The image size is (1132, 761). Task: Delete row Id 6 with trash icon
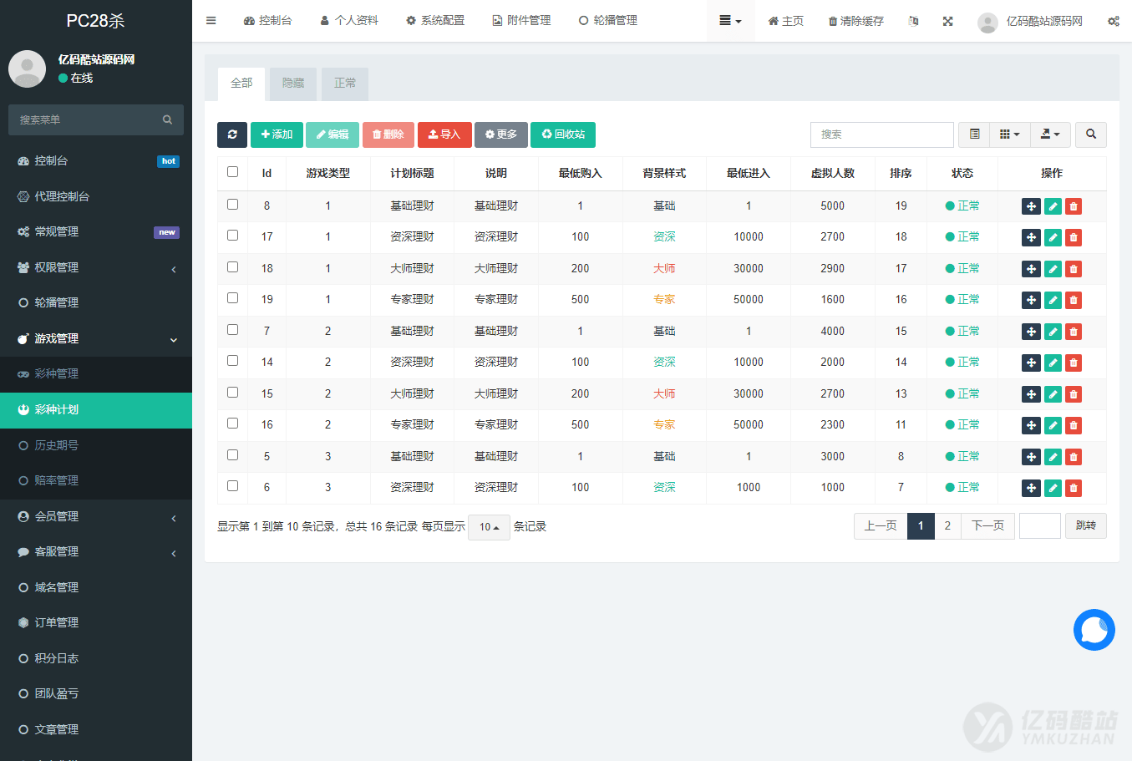[x=1074, y=488]
